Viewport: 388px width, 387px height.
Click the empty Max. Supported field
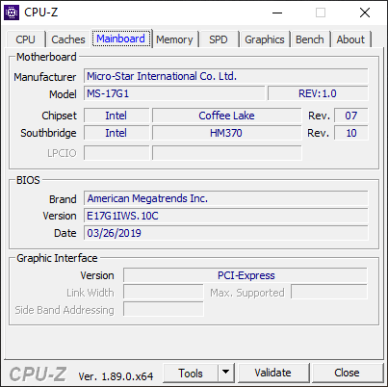pyautogui.click(x=329, y=293)
